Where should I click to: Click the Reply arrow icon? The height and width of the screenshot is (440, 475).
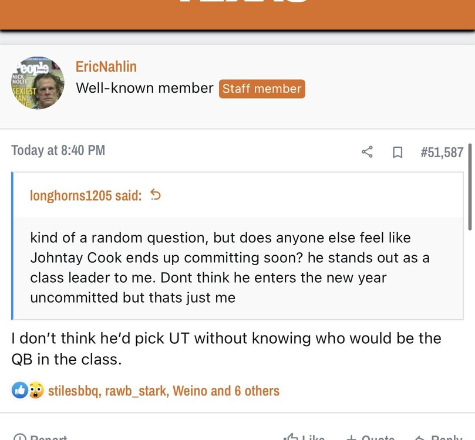pyautogui.click(x=420, y=437)
